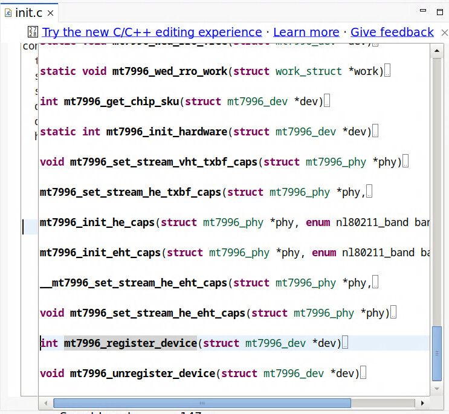Screen dimensions: 449x414
Task: Switch to the init.c editor tab
Action: [28, 13]
